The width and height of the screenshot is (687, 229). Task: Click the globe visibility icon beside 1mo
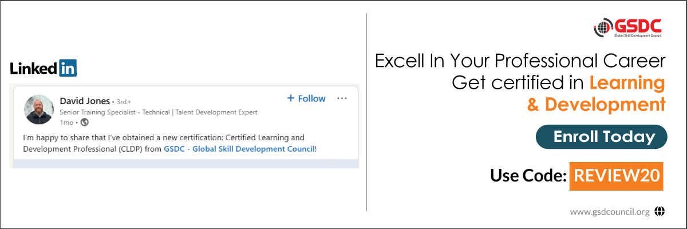tap(85, 122)
